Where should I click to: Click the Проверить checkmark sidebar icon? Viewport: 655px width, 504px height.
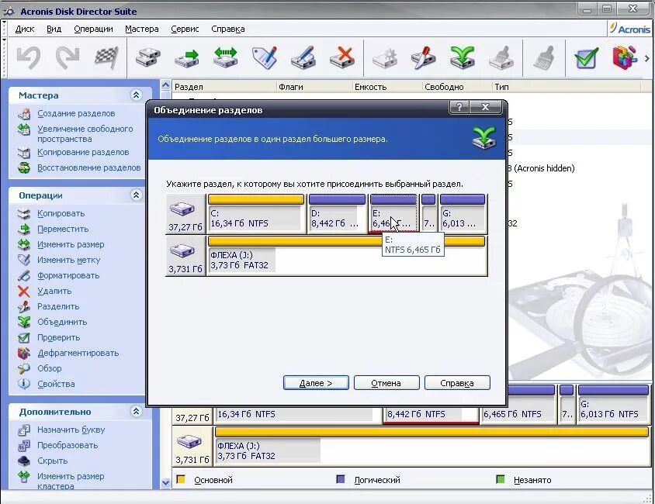point(24,337)
